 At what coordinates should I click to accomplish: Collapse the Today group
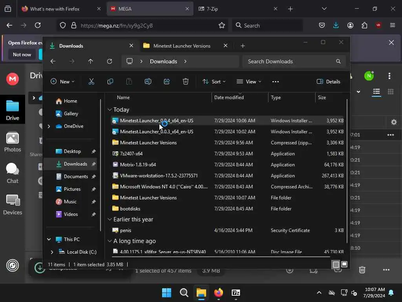[110, 110]
